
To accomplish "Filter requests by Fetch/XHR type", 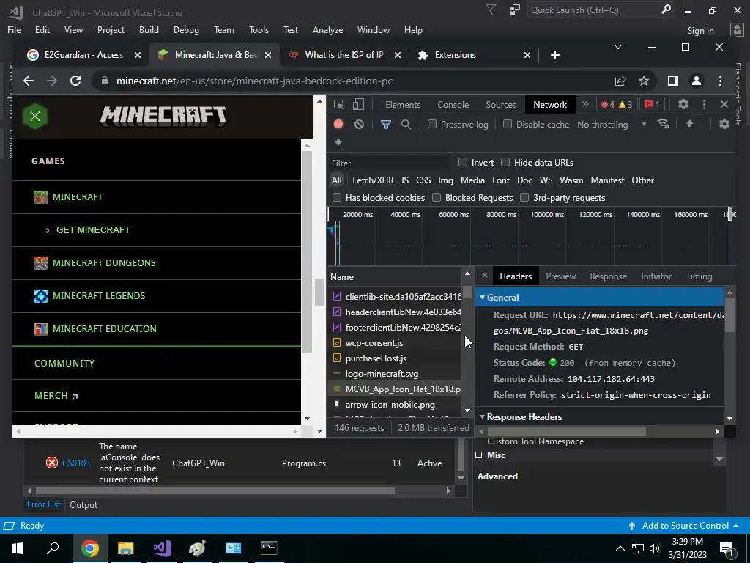I will click(x=373, y=180).
